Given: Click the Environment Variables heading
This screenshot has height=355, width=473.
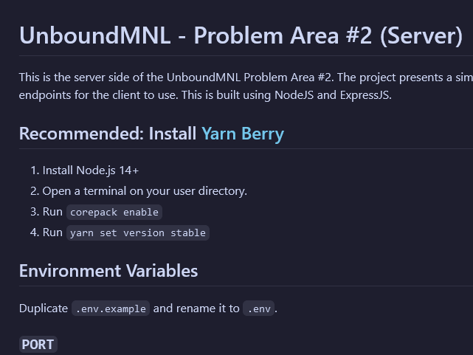Looking at the screenshot, I should 108,270.
